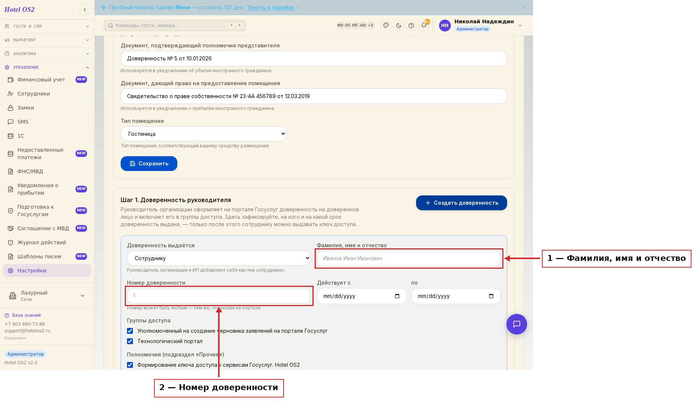Open Финансовый учет in the sidebar
The image size is (700, 406).
47,80
